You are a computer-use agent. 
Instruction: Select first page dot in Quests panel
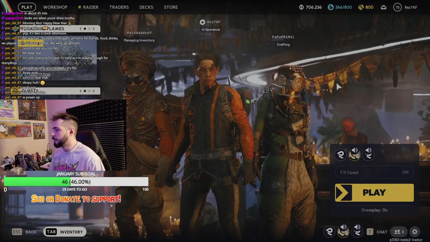coord(85,91)
